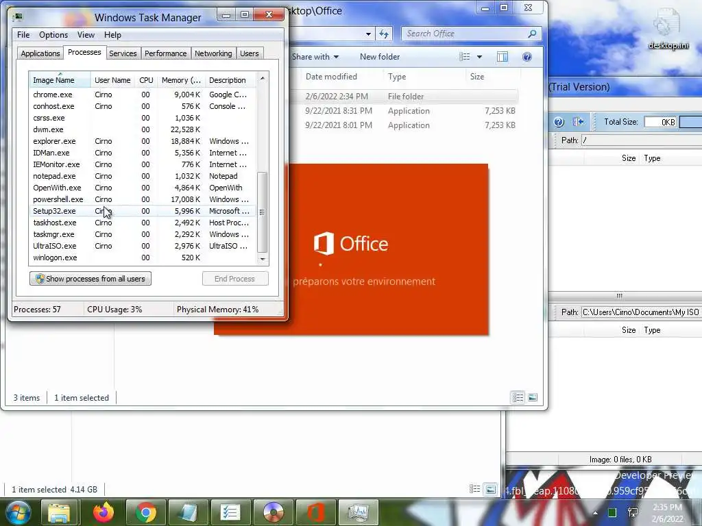Image resolution: width=702 pixels, height=526 pixels.
Task: Click thumbnail view icon in the back Explorer window
Action: pyautogui.click(x=491, y=489)
